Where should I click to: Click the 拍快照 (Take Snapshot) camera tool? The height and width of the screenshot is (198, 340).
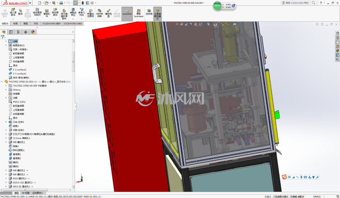click(x=149, y=12)
